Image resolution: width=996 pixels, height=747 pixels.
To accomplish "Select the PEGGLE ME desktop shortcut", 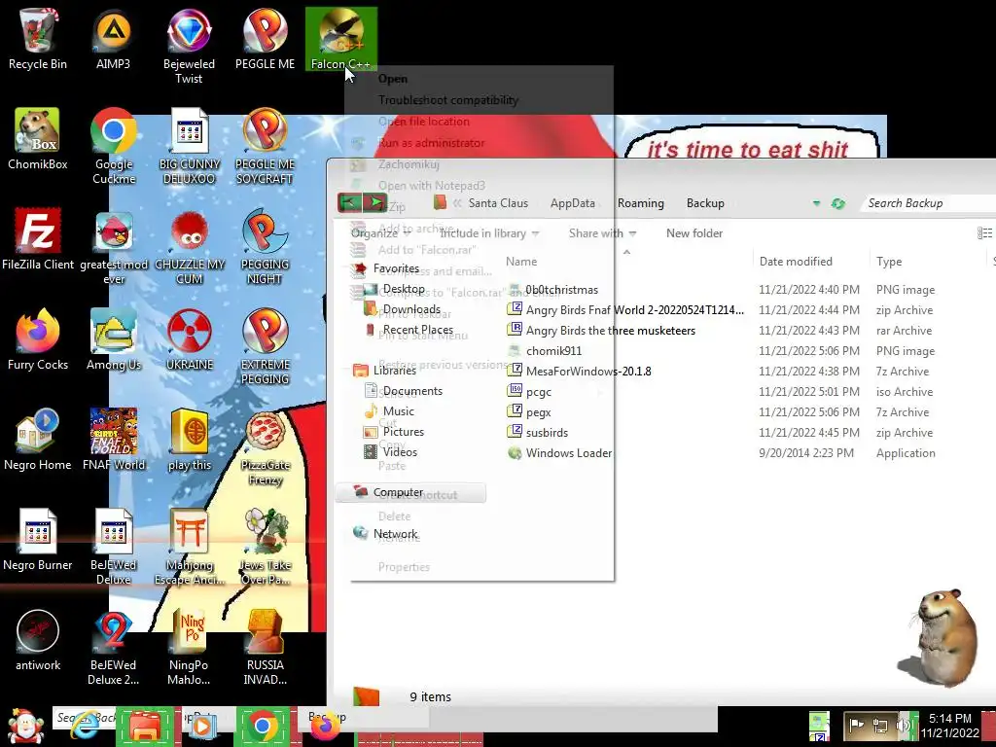I will point(265,39).
